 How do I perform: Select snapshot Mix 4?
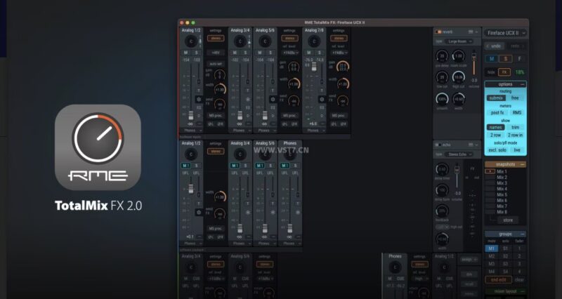(x=502, y=189)
